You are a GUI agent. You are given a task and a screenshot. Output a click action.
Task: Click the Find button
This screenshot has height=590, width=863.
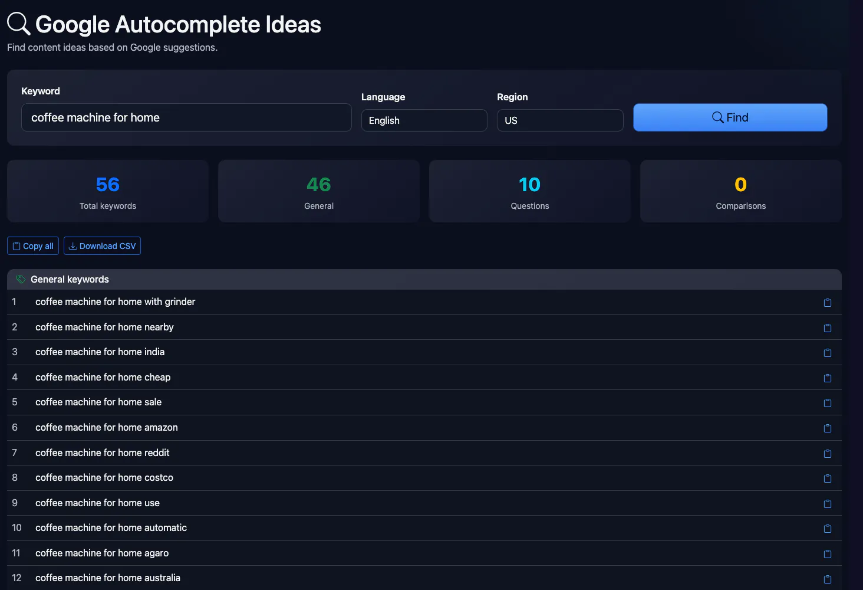point(730,117)
